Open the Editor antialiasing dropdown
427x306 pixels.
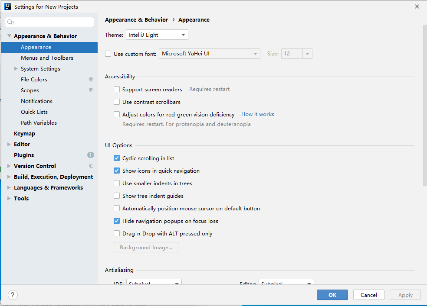(286, 282)
